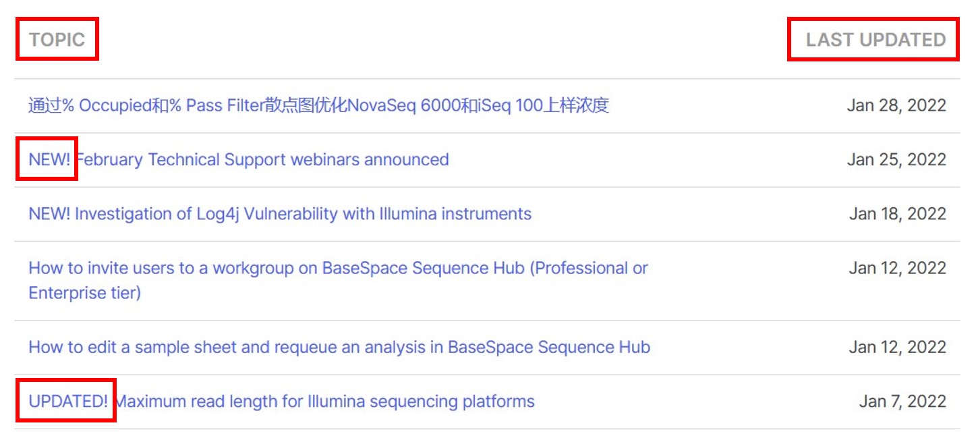978x440 pixels.
Task: Click the Jan 7, 2022 date
Action: 902,402
